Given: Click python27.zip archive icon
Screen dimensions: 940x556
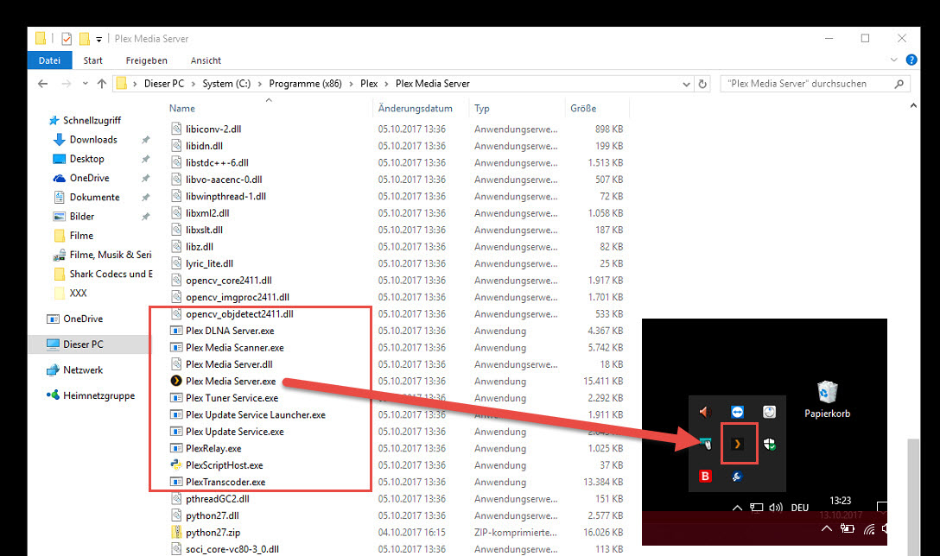Looking at the screenshot, I should [176, 532].
